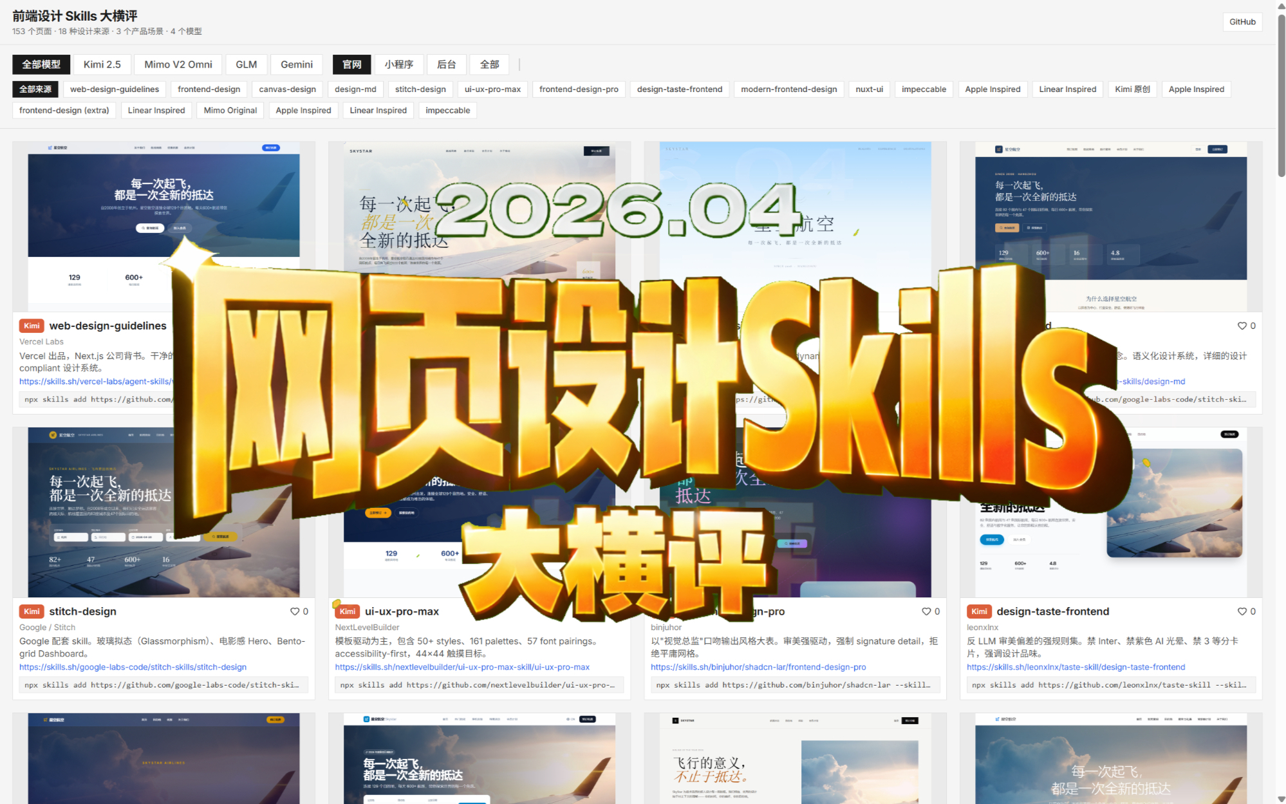Click heart icon on design-md card
Screen dimensions: 1286x804
[x=1242, y=326]
